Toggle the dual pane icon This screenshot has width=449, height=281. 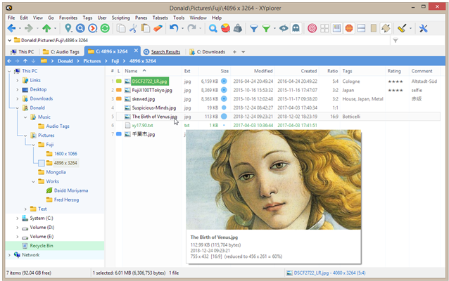pos(361,28)
